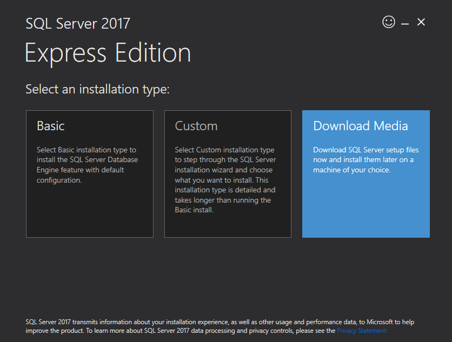
Task: Select the Download Media tile
Action: (x=365, y=174)
